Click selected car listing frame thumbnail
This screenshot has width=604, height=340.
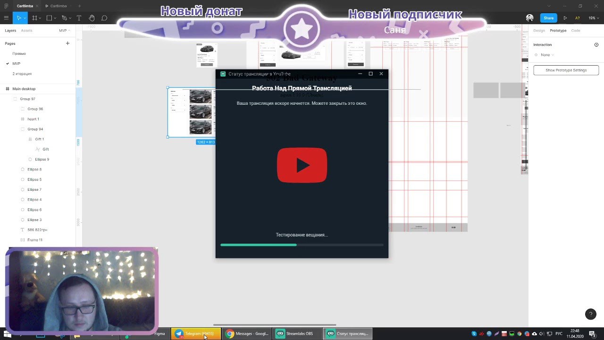pyautogui.click(x=192, y=112)
